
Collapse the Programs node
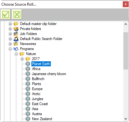click(10, 49)
